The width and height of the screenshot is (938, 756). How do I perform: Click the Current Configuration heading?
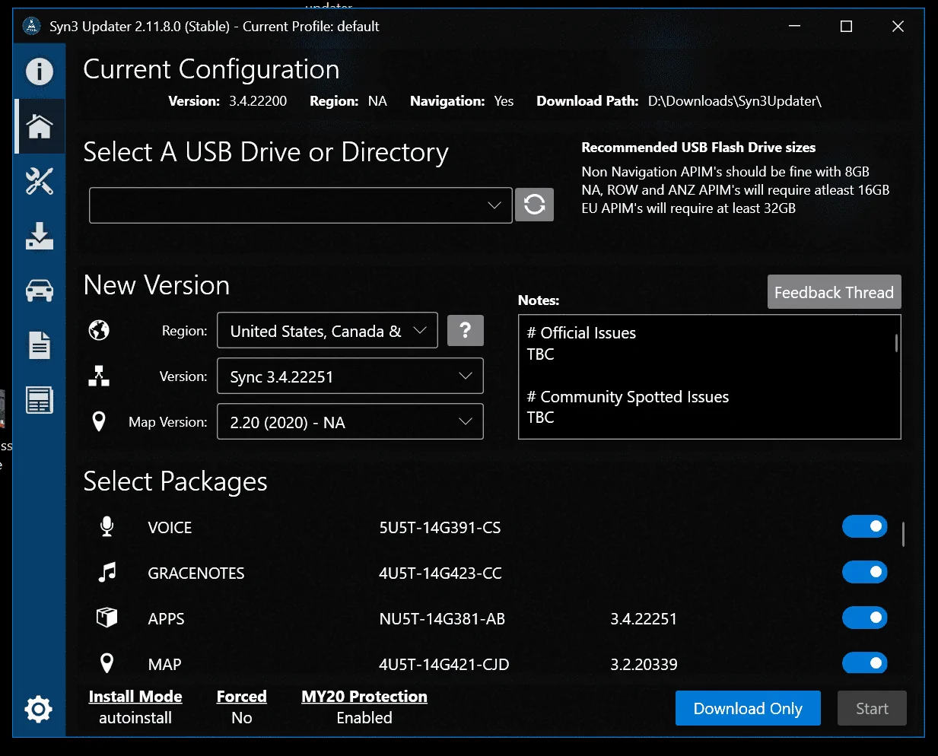point(211,69)
